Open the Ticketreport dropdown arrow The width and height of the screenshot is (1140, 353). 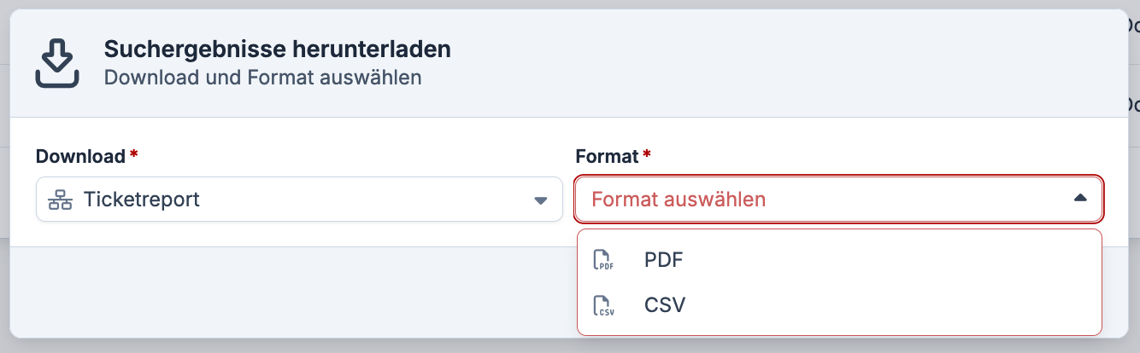click(540, 200)
